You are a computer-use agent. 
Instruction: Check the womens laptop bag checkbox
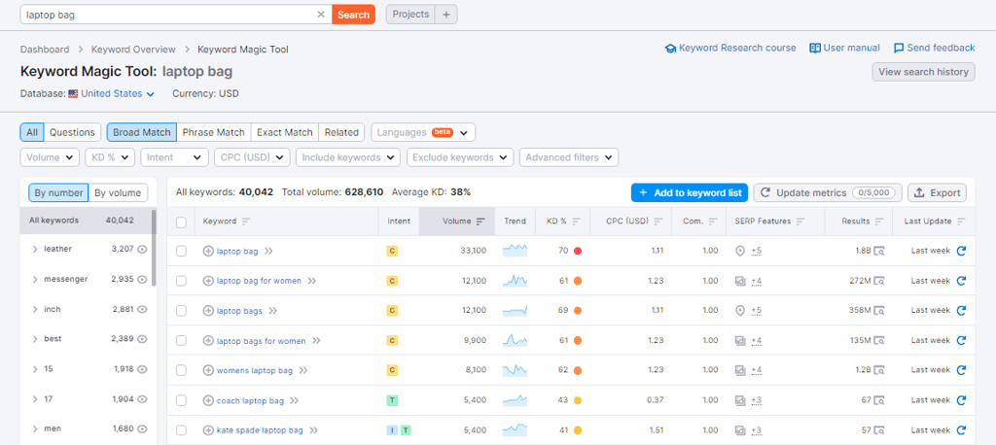[x=181, y=371]
